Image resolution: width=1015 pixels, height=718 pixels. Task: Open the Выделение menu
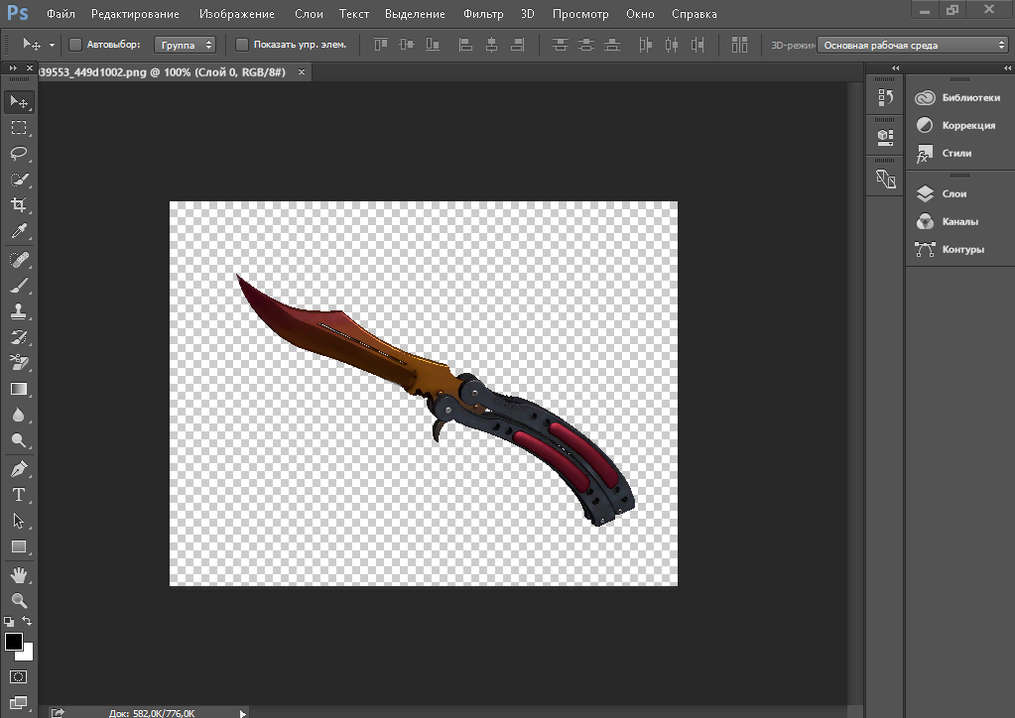coord(415,14)
